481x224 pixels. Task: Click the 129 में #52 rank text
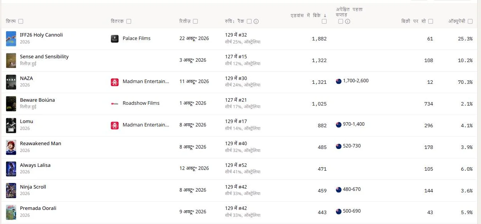[x=236, y=165]
